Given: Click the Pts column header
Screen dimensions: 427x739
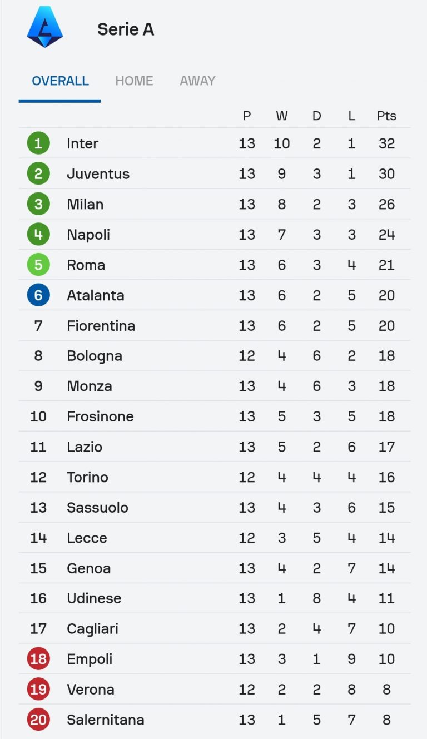Looking at the screenshot, I should (386, 116).
